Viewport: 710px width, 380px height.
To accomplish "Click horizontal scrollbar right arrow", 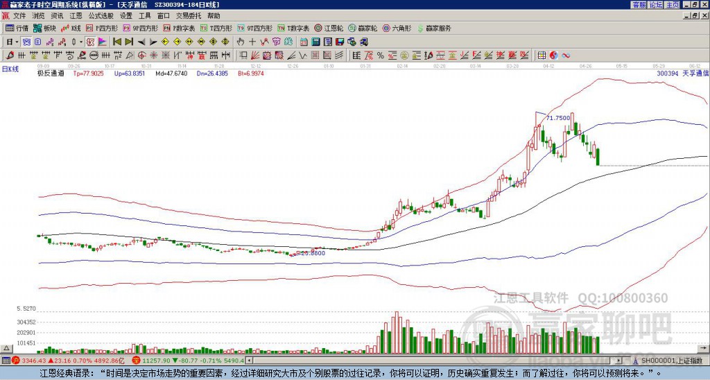I will pos(618,361).
